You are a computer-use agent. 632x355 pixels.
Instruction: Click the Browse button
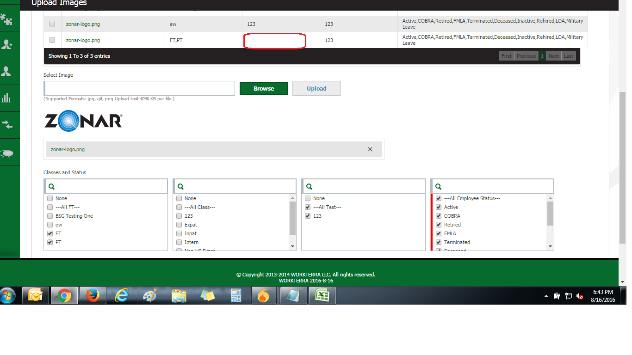[x=263, y=88]
